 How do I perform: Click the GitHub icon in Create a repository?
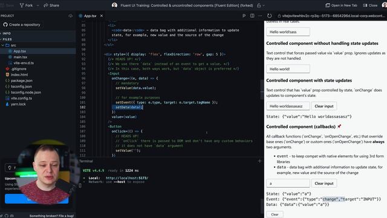(5, 25)
